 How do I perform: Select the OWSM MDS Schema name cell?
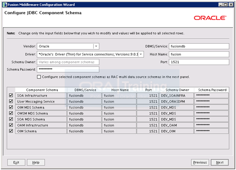(41, 113)
